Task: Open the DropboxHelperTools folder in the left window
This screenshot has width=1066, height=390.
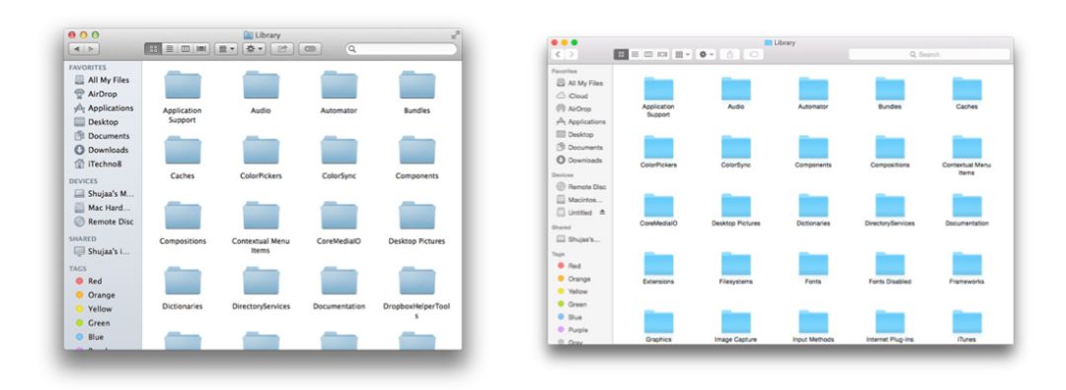Action: click(x=417, y=292)
